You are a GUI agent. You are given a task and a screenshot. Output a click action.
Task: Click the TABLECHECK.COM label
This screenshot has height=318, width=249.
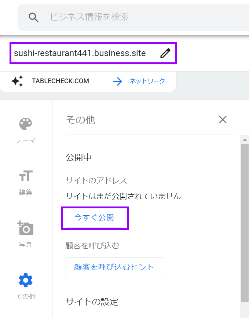(61, 81)
